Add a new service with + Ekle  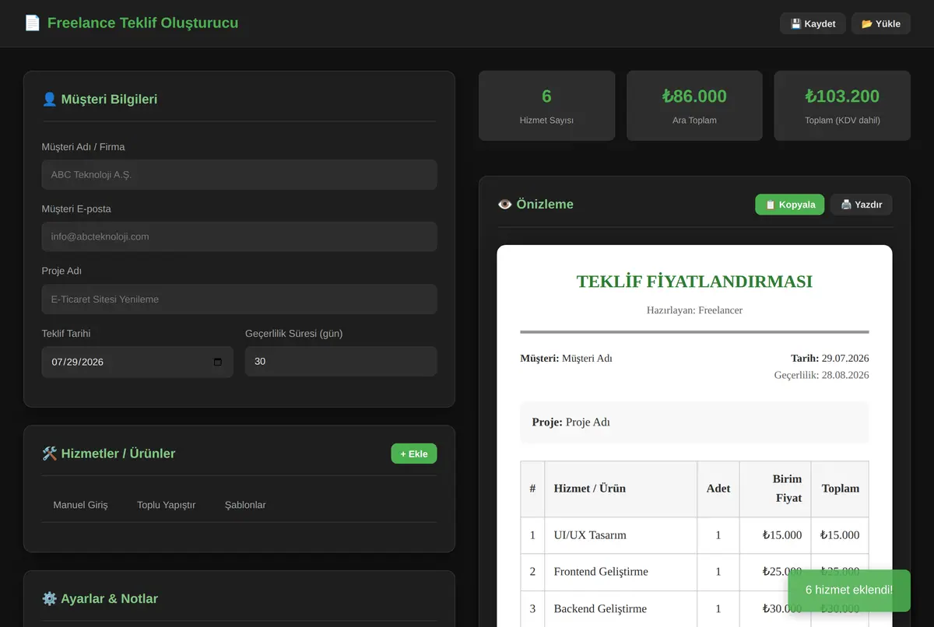point(414,454)
